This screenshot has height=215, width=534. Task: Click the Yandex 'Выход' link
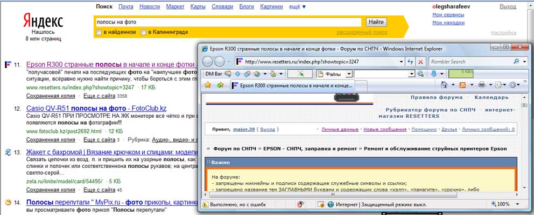[508, 6]
